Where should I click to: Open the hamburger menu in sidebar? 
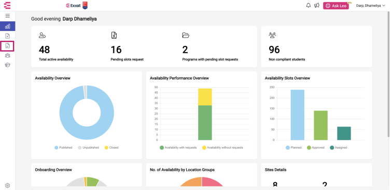point(7,16)
